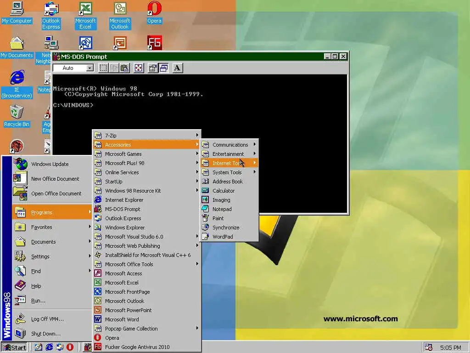Viewport: 470px width, 353px height.
Task: Select the FrontPage desktop shortcut icon
Action: pyautogui.click(x=85, y=43)
